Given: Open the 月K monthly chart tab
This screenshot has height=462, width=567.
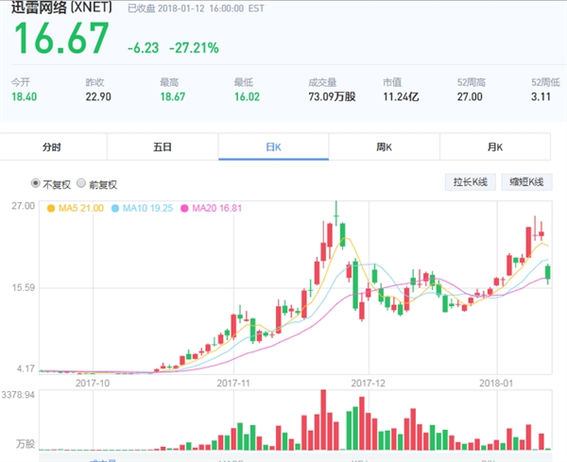Looking at the screenshot, I should [494, 147].
